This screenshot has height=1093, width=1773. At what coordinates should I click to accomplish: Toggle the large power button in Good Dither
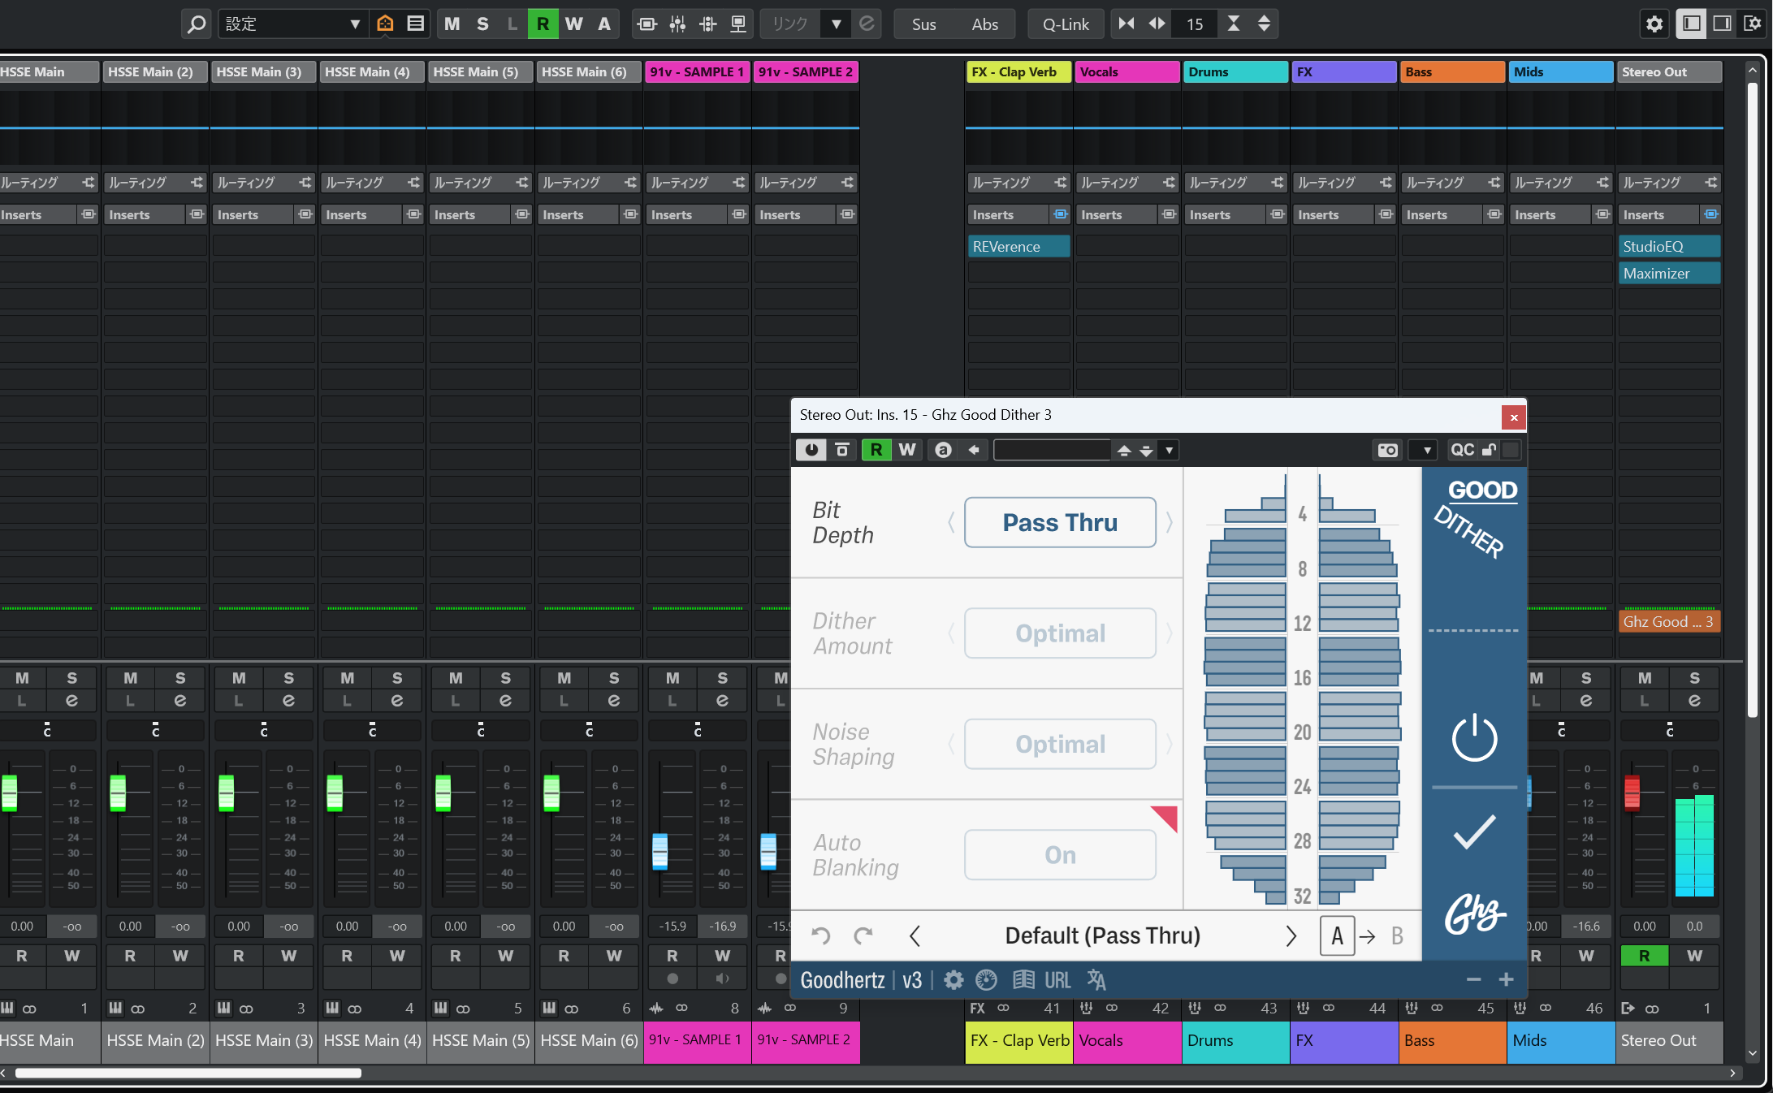pos(1474,738)
